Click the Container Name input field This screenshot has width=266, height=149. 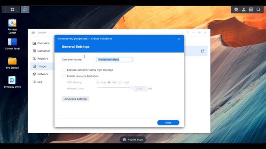click(x=115, y=60)
